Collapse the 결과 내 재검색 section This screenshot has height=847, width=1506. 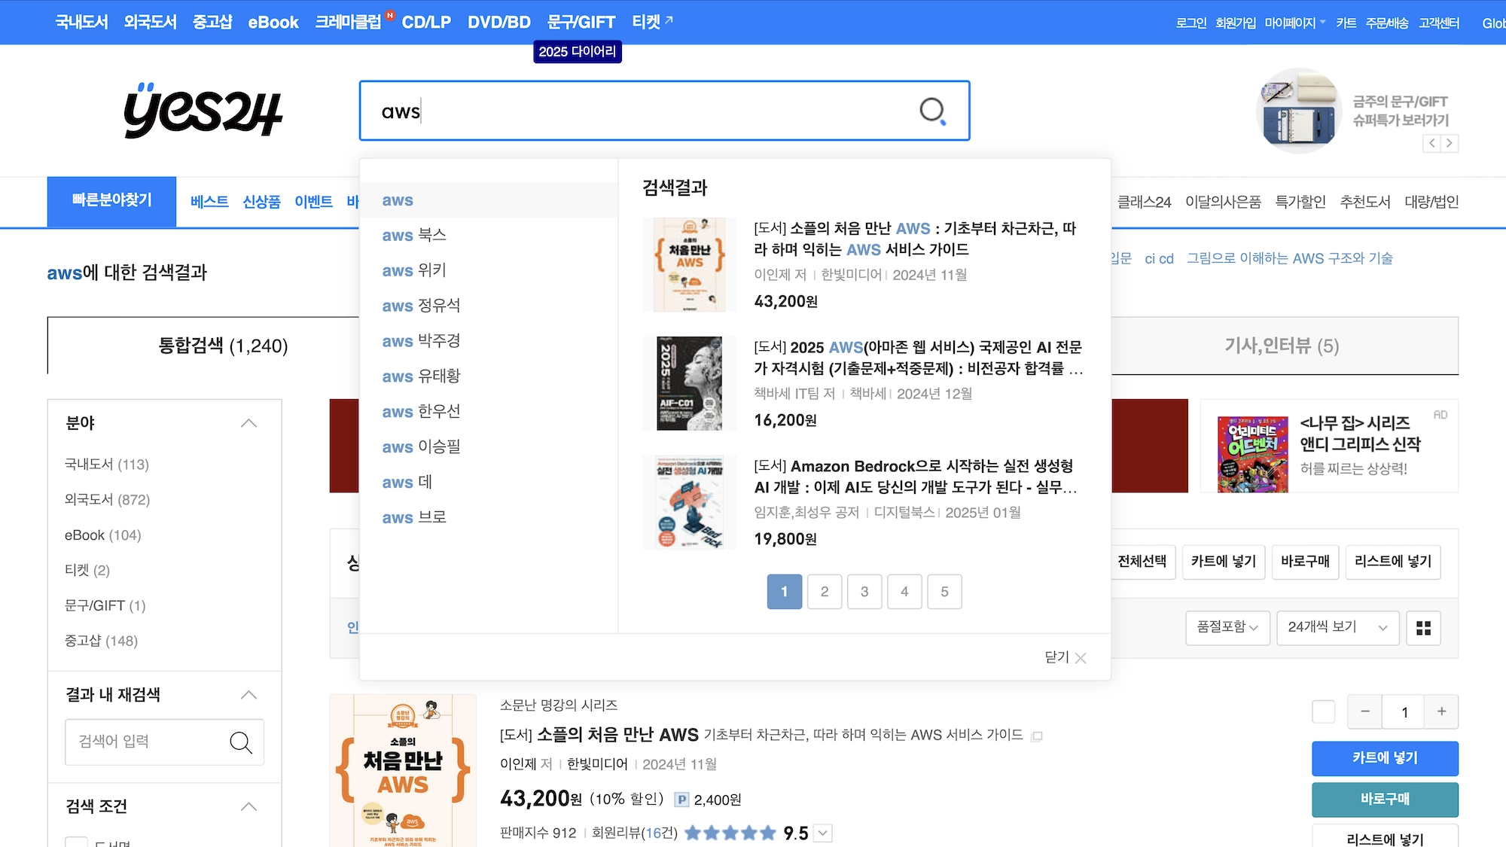248,695
